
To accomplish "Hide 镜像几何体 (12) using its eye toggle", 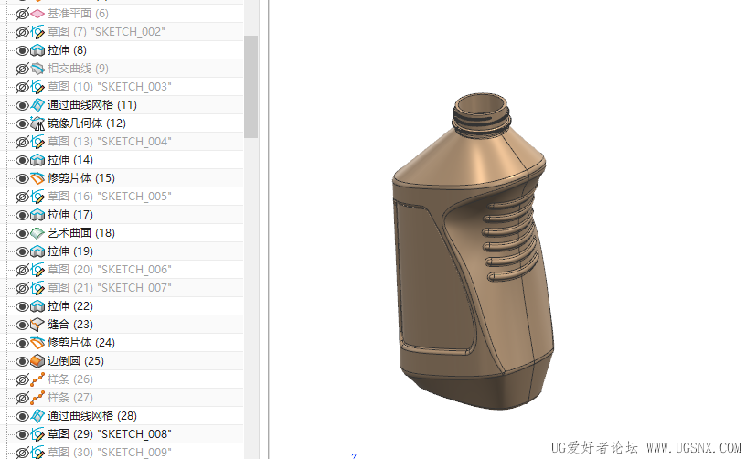I will pyautogui.click(x=22, y=123).
